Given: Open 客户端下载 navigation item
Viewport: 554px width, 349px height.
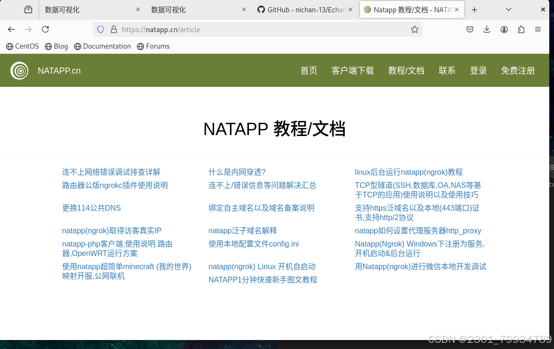Looking at the screenshot, I should tap(353, 71).
